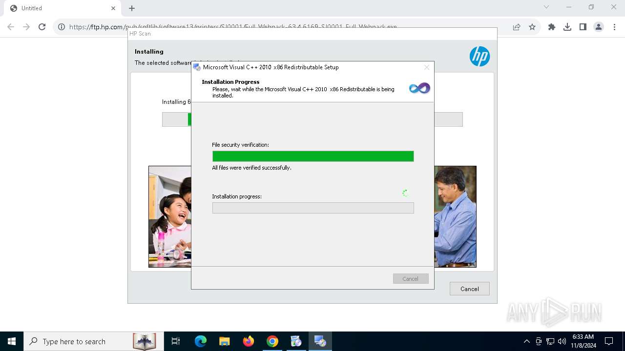This screenshot has height=351, width=625.
Task: Open the Visual C++ setup taskbar icon
Action: tap(320, 341)
